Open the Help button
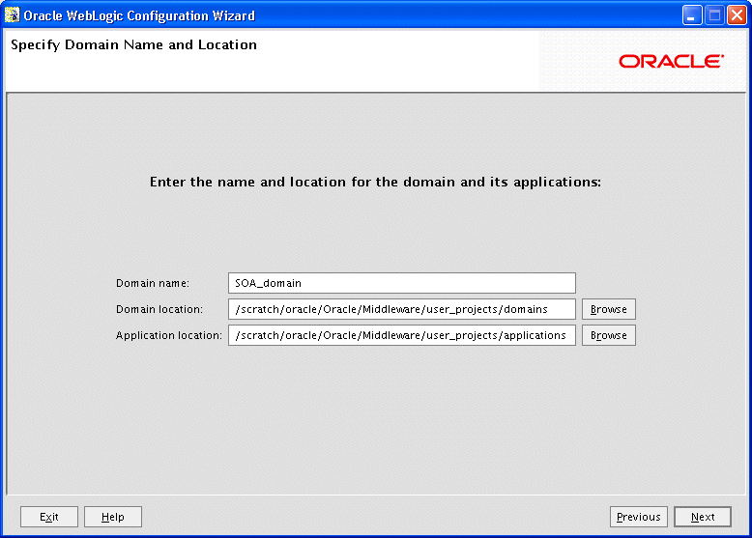The height and width of the screenshot is (538, 752). [113, 517]
